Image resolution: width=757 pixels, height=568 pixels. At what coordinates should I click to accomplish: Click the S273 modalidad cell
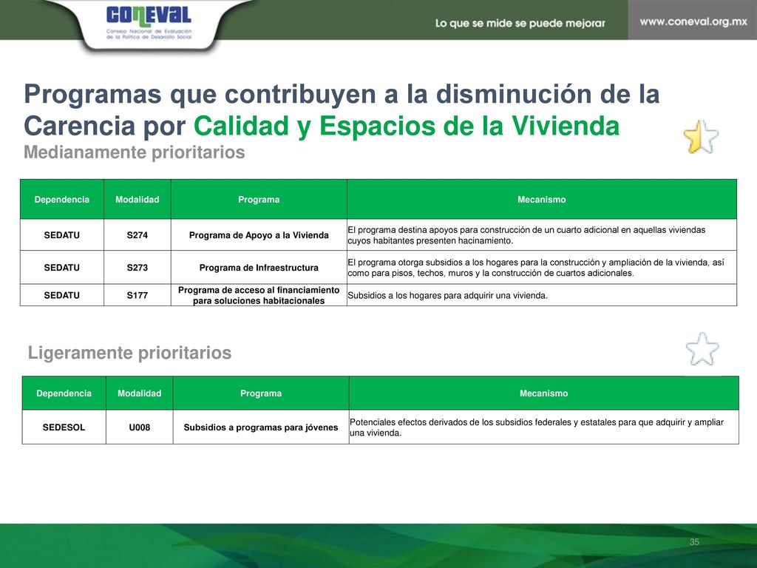point(137,268)
